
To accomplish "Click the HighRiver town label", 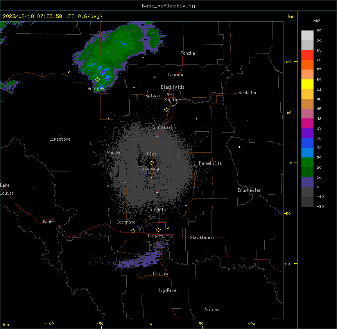I will 168,290.
